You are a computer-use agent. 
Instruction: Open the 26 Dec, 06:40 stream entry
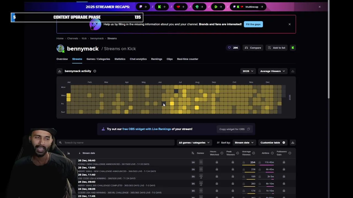(87, 161)
